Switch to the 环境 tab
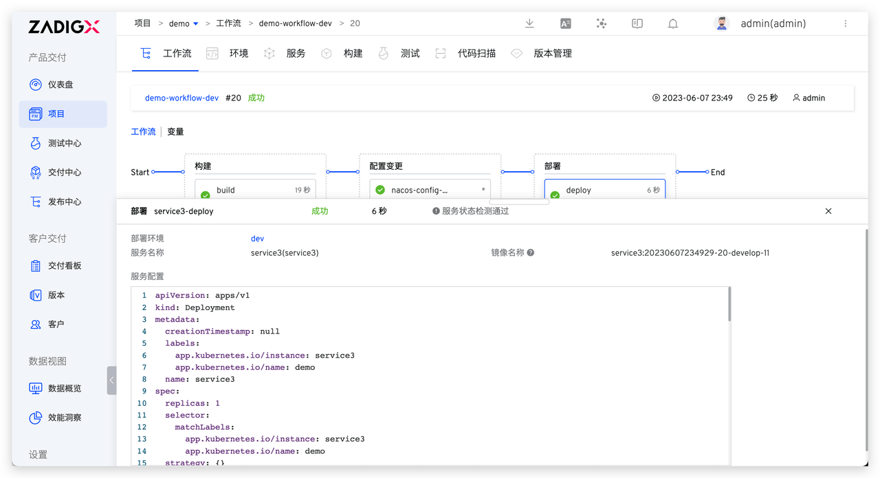The height and width of the screenshot is (478, 880). coord(239,54)
